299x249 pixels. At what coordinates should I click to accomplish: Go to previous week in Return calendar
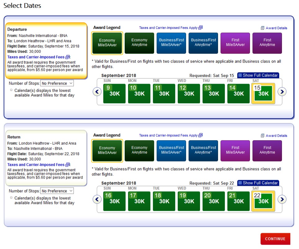[97, 199]
